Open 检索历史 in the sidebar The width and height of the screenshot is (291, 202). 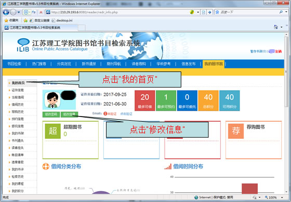click(x=18, y=177)
